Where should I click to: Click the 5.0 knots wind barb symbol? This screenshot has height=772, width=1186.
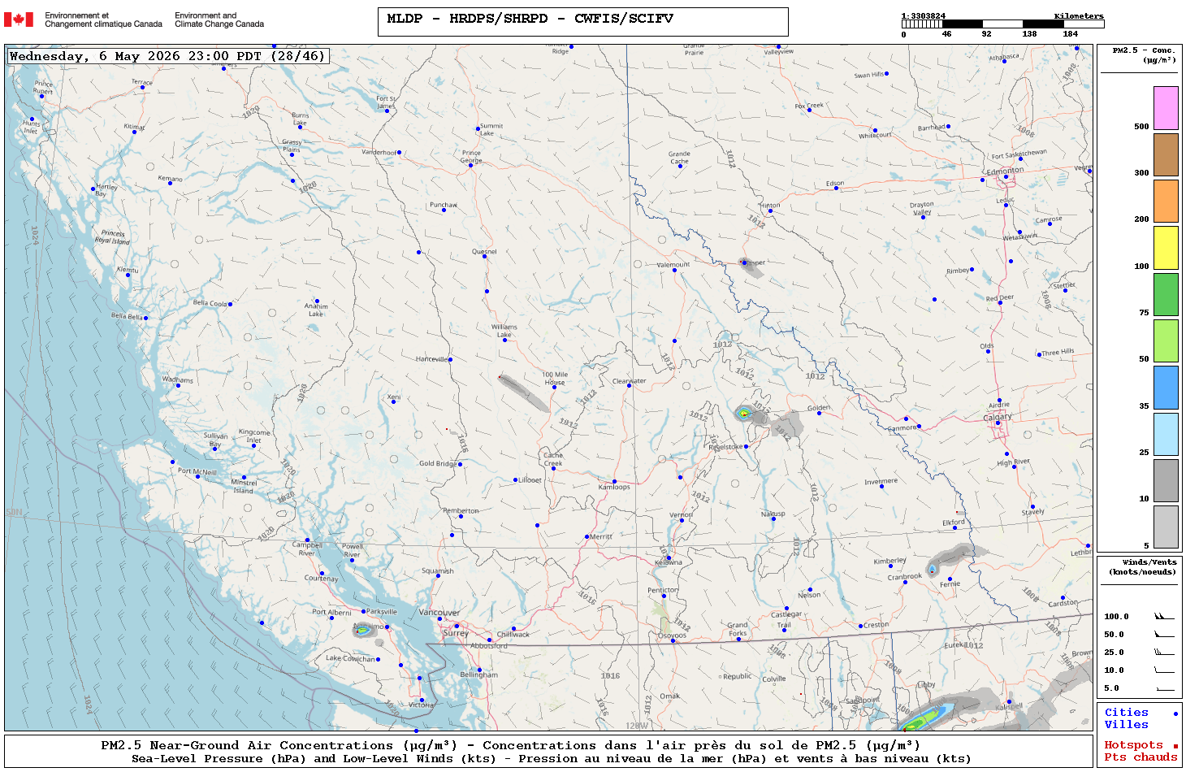click(x=1164, y=688)
